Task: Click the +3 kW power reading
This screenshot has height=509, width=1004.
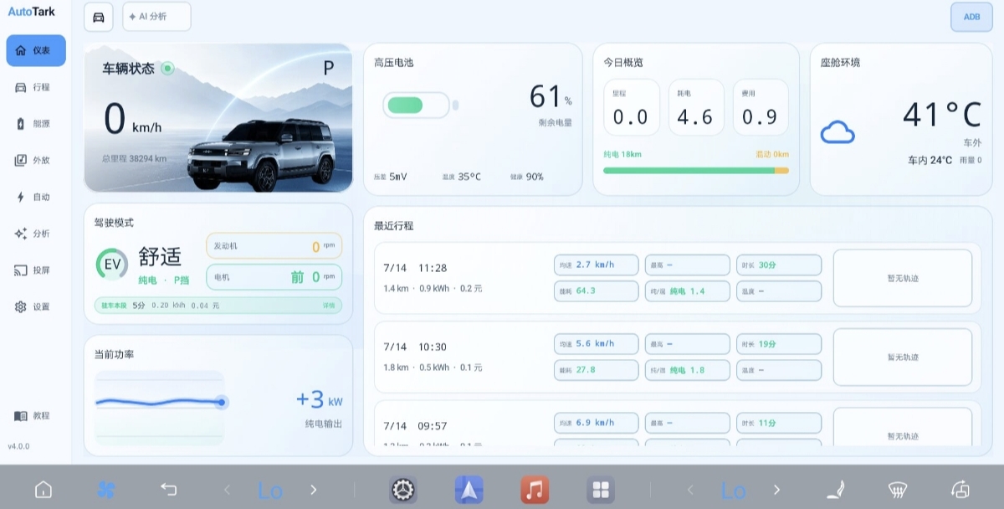Action: pos(320,399)
